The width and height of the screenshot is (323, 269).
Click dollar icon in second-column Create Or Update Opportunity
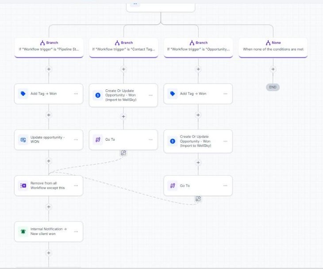pos(98,95)
